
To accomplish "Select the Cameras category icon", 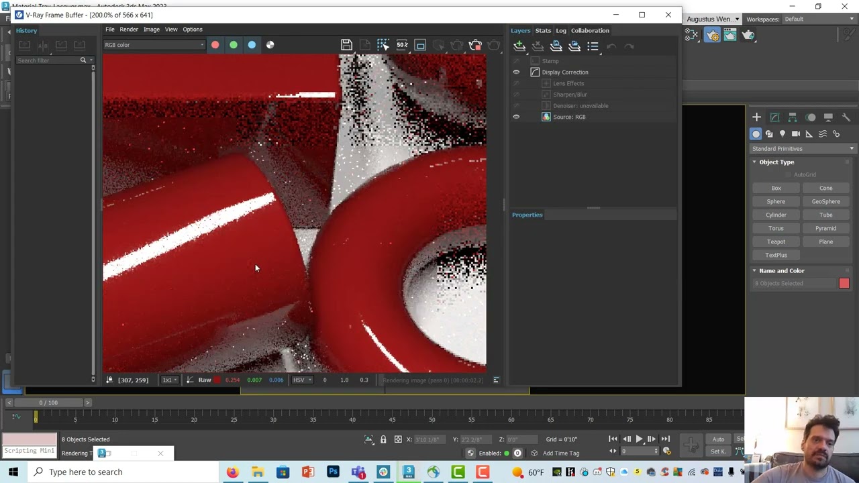I will (x=796, y=134).
